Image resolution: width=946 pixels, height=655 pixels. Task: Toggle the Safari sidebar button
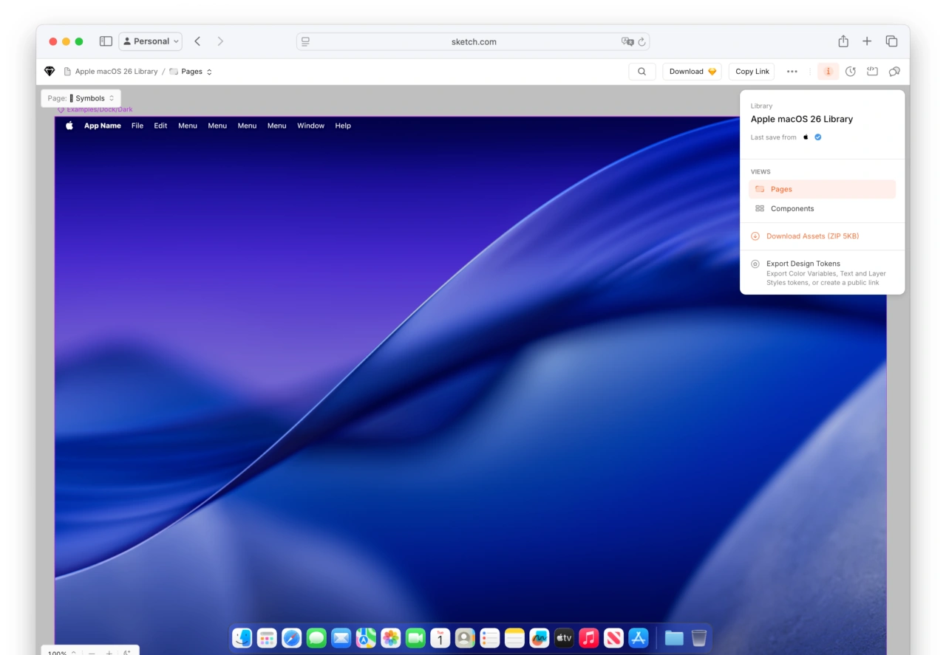coord(106,41)
